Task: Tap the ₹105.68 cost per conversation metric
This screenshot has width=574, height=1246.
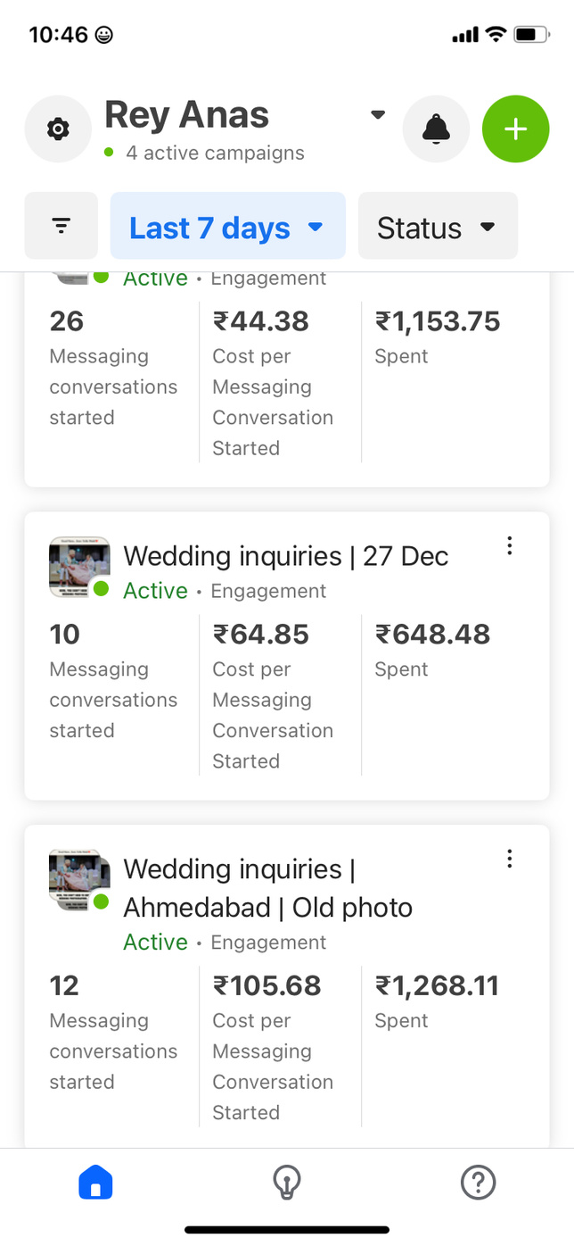Action: (x=266, y=986)
